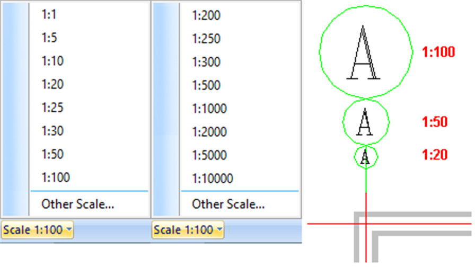Open Other Scale... in the left menu
Screen dimensions: 475x267
(x=78, y=204)
